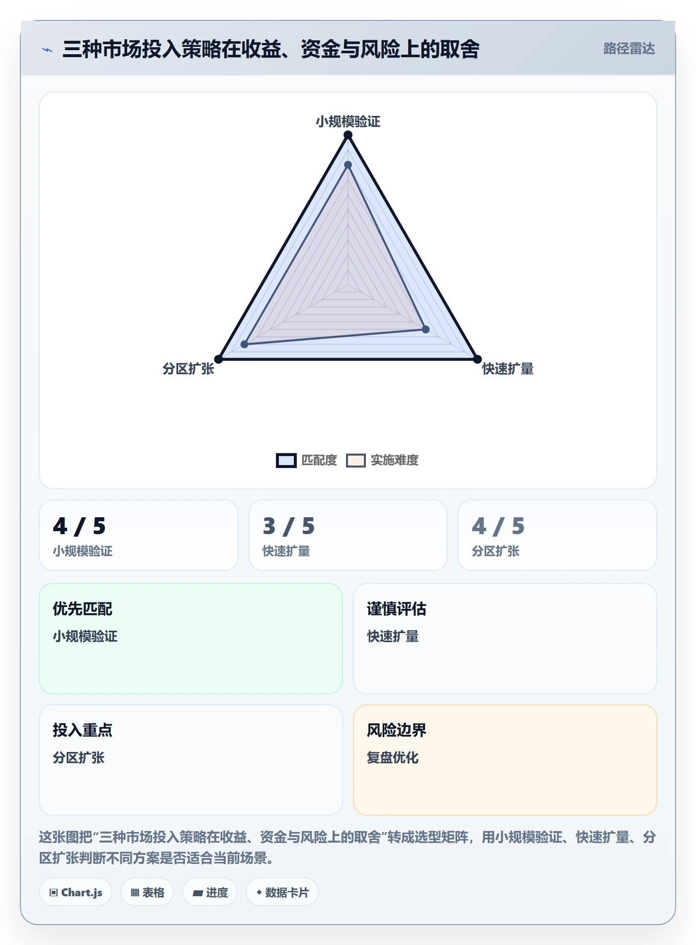Image resolution: width=696 pixels, height=945 pixels.
Task: Select the 谨慎评估 快速扩量 card
Action: tap(505, 639)
